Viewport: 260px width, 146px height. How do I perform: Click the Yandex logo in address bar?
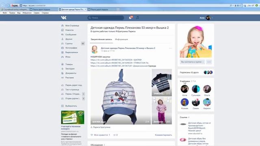(15, 5)
